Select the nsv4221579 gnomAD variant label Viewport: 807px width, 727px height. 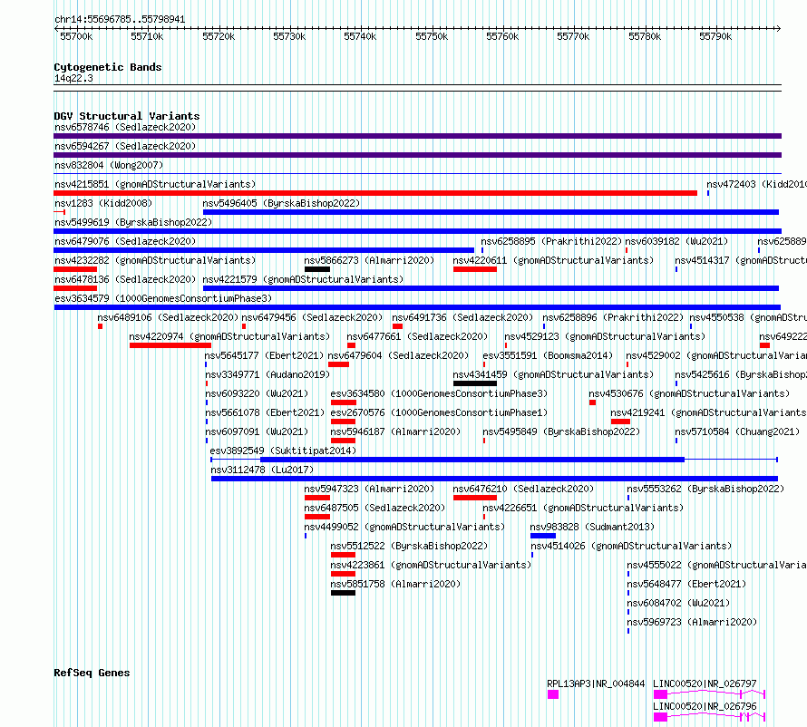(x=303, y=279)
